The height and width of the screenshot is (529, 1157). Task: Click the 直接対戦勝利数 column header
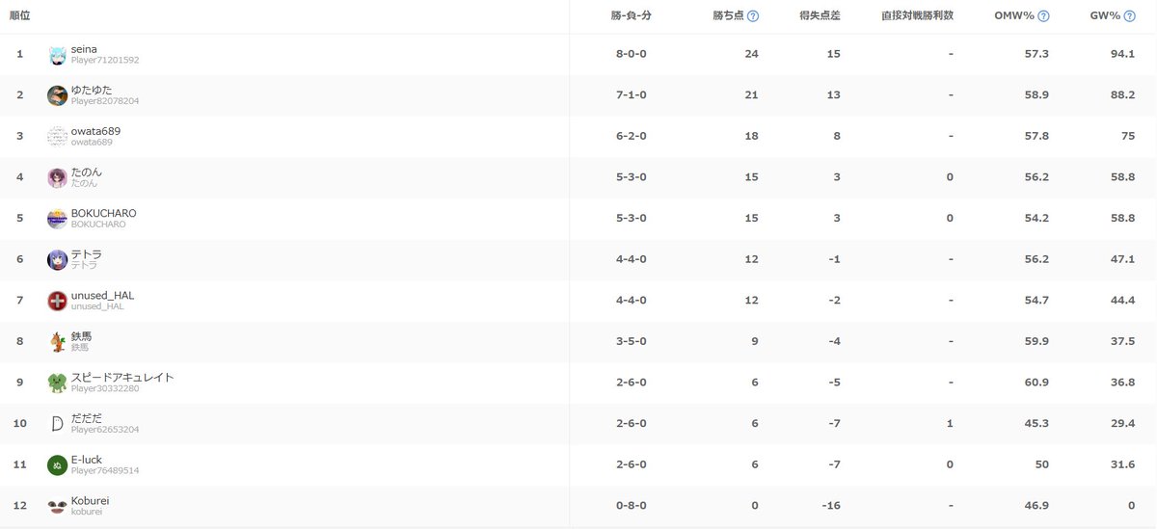(x=917, y=16)
